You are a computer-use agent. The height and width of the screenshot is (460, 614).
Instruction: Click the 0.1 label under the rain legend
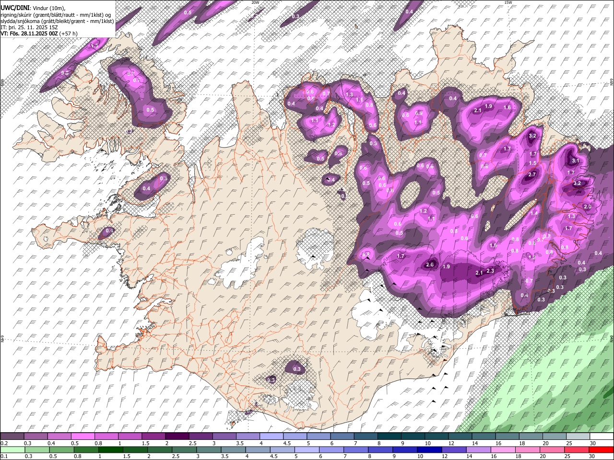click(x=4, y=457)
